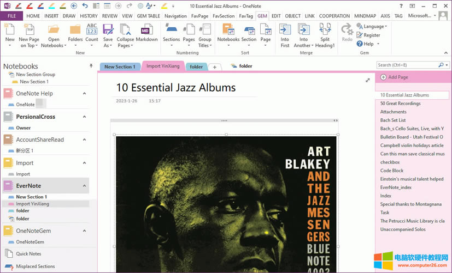Unpin the Notebooks pane
The image size is (452, 273).
91,65
